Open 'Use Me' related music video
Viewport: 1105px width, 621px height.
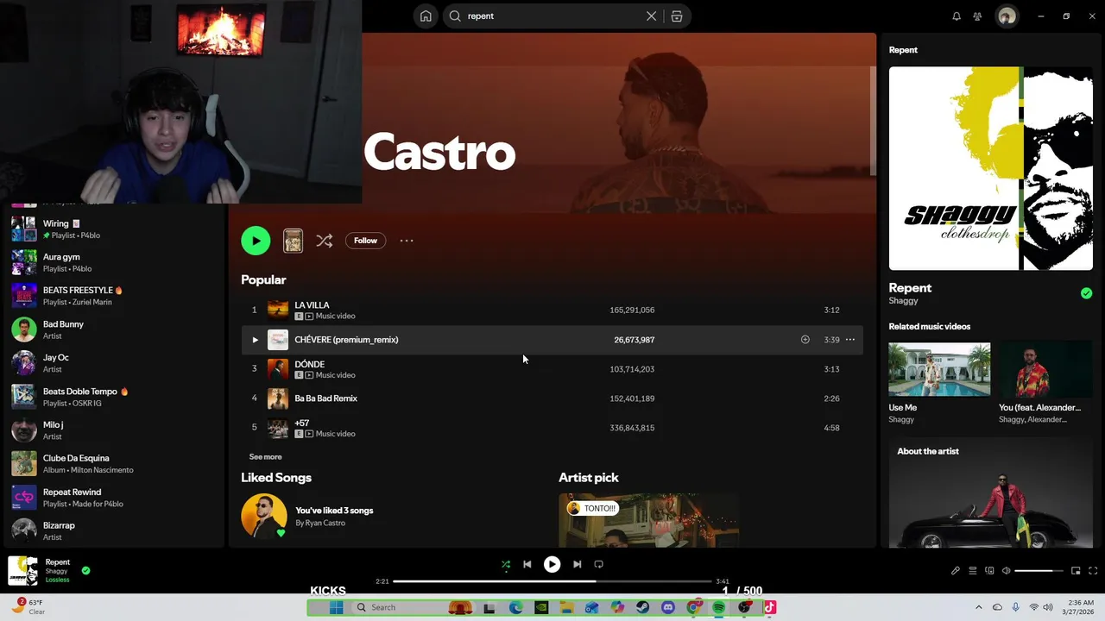tap(939, 384)
